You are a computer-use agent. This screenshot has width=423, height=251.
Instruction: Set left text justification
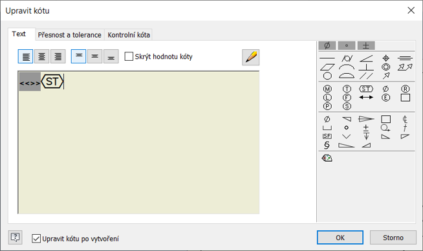(x=26, y=56)
